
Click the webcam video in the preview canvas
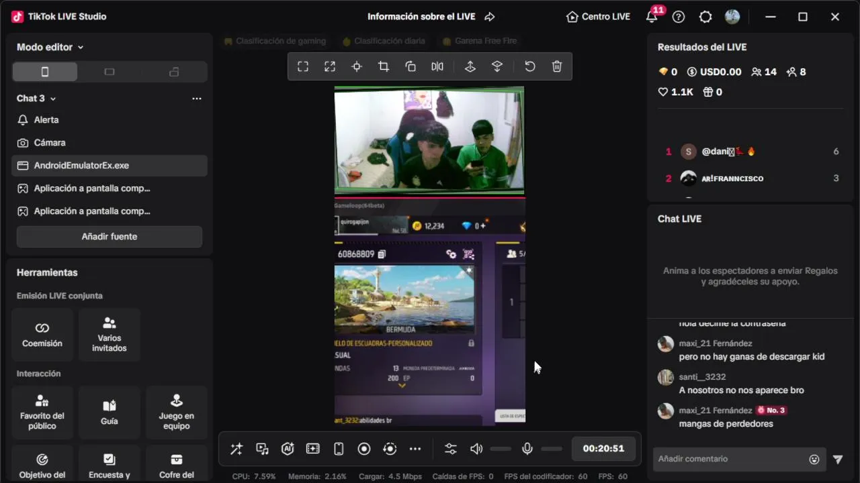pos(429,141)
